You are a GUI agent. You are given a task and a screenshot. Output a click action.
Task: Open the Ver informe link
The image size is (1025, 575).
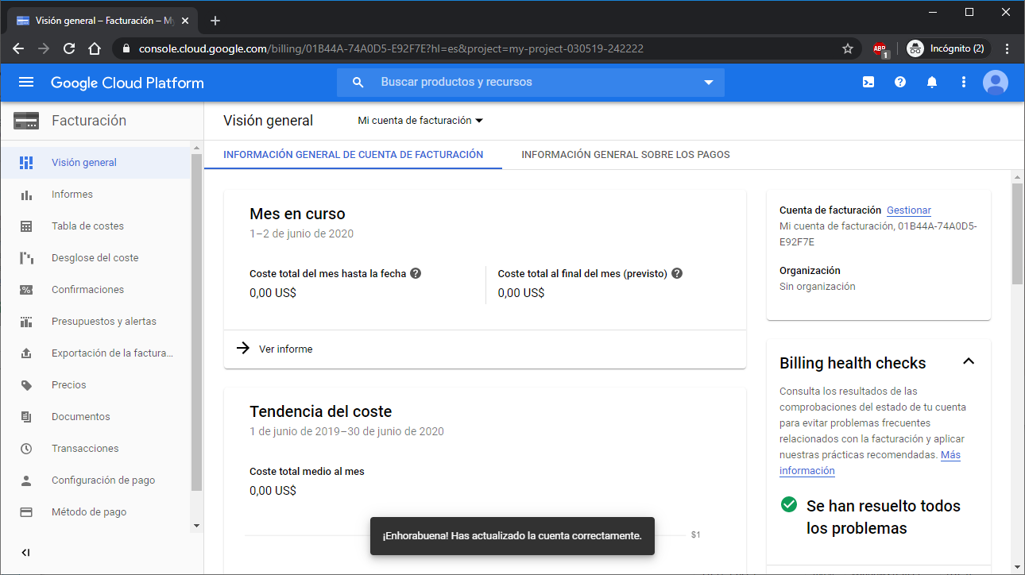pos(285,349)
